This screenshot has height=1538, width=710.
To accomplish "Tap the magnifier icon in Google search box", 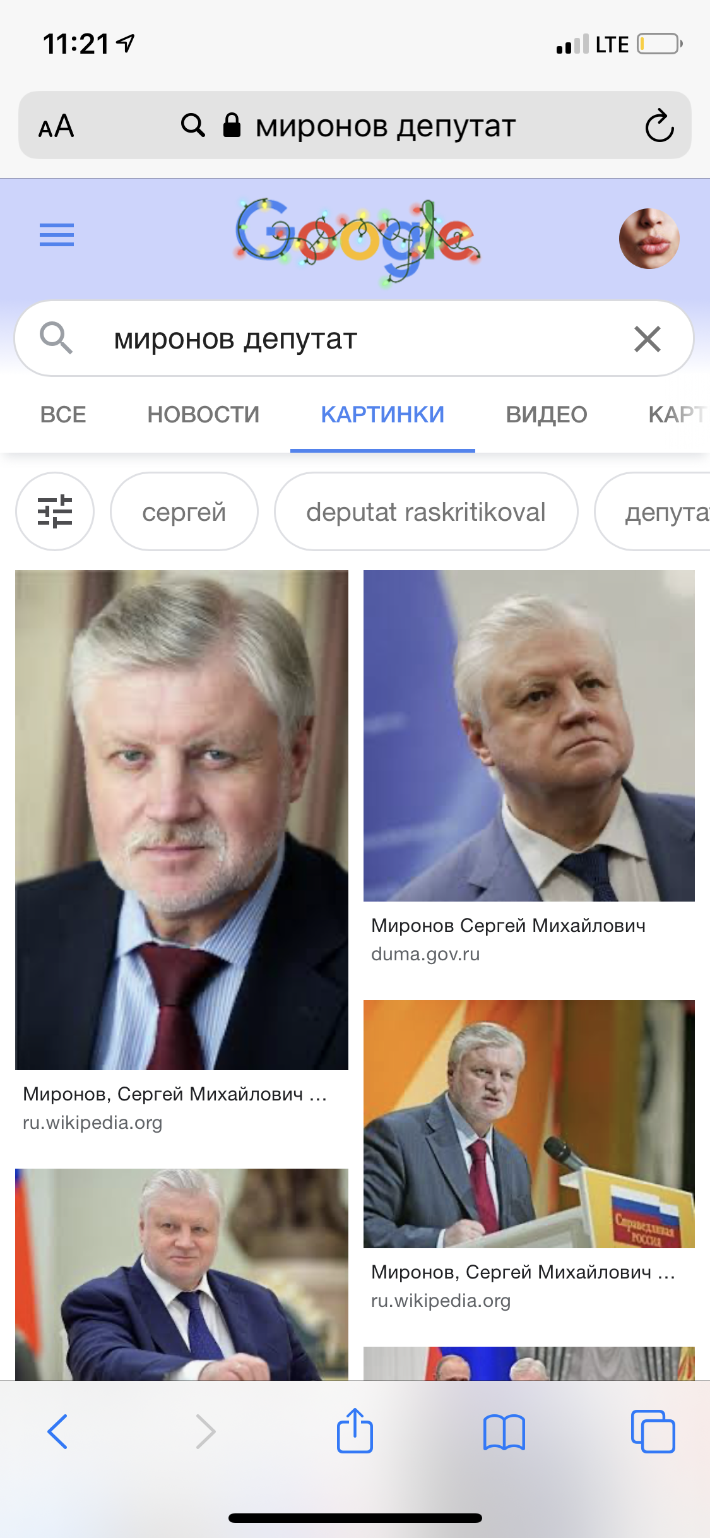I will pos(56,338).
